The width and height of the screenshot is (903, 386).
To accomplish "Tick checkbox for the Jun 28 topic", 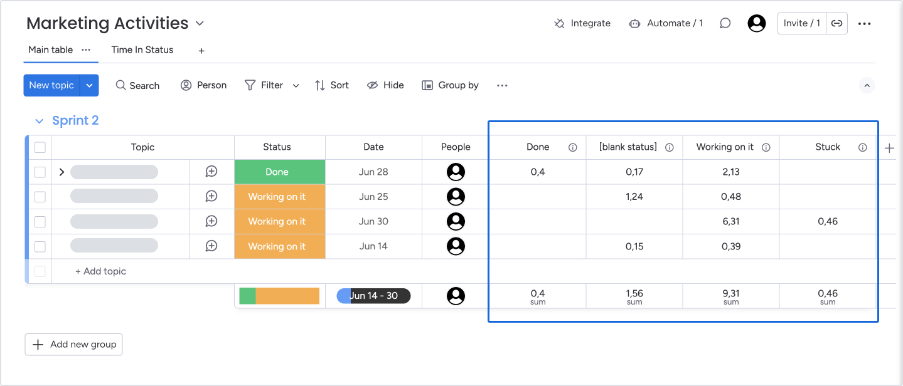I will point(40,172).
